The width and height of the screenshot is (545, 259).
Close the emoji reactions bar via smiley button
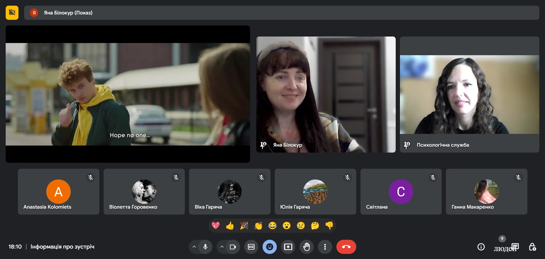[270, 247]
